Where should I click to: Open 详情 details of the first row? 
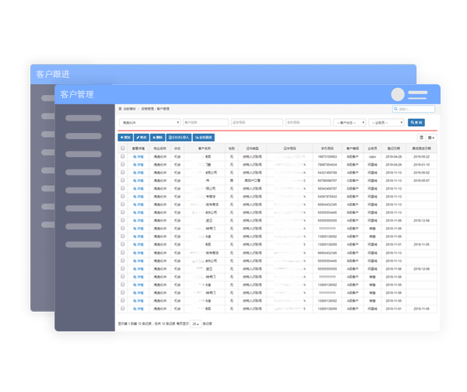(139, 156)
